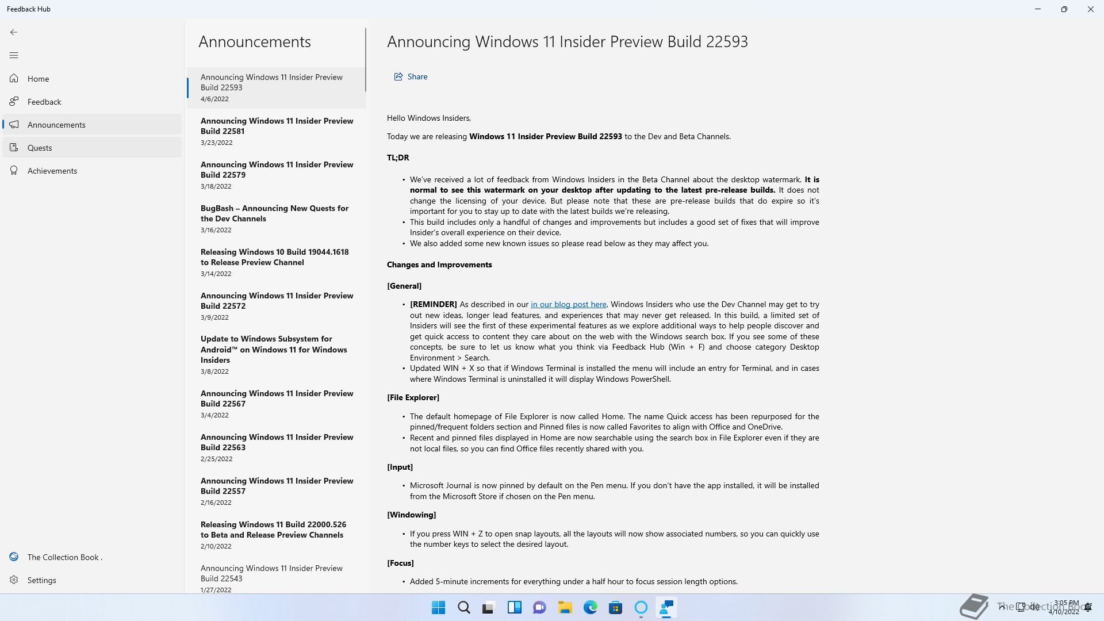Image resolution: width=1104 pixels, height=621 pixels.
Task: Click the Settings gear icon
Action: click(x=14, y=580)
